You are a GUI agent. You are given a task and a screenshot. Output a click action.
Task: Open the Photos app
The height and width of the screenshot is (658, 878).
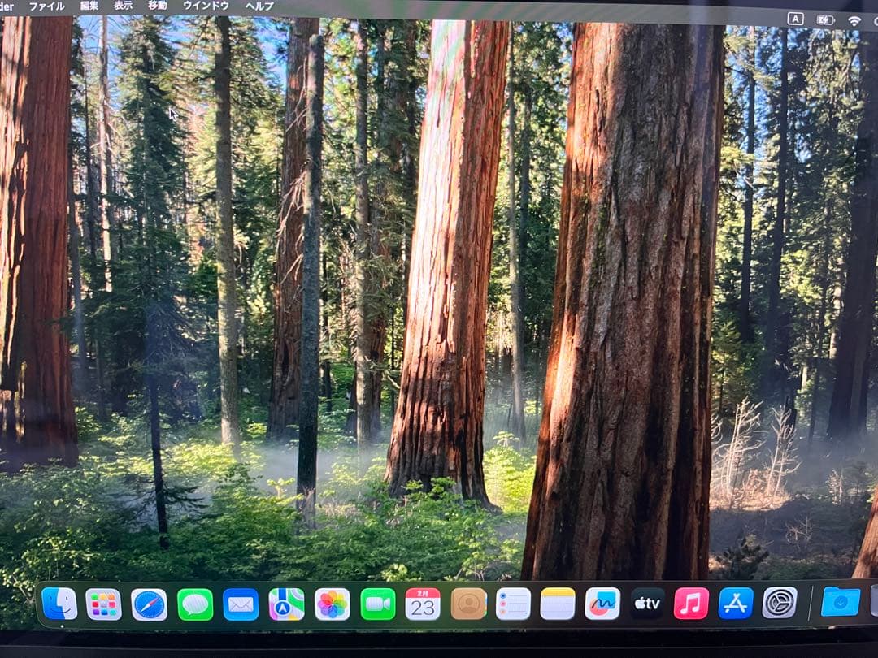click(332, 604)
